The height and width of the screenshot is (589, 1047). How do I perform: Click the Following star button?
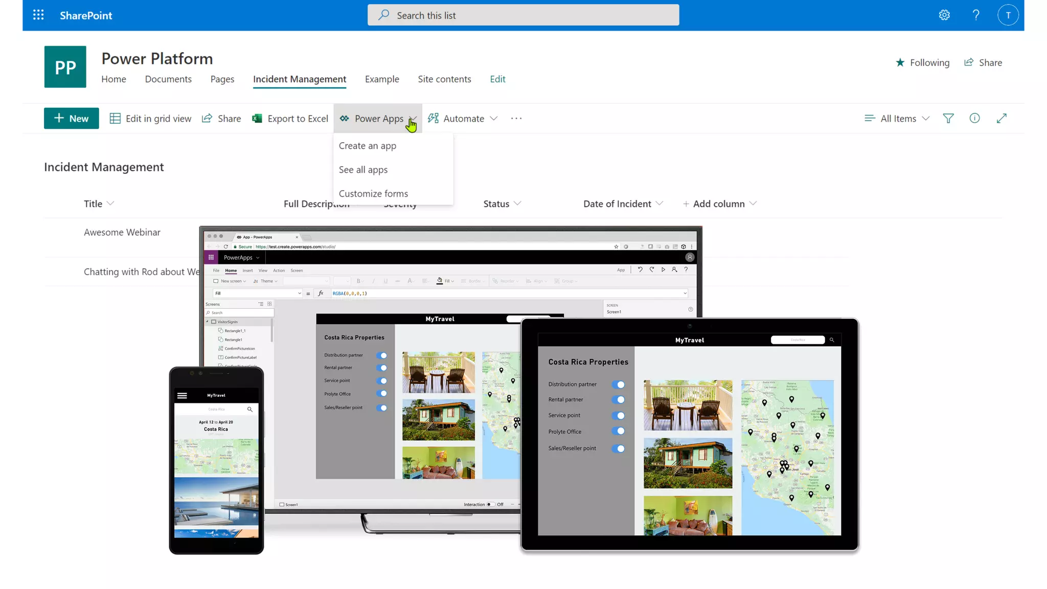[922, 63]
